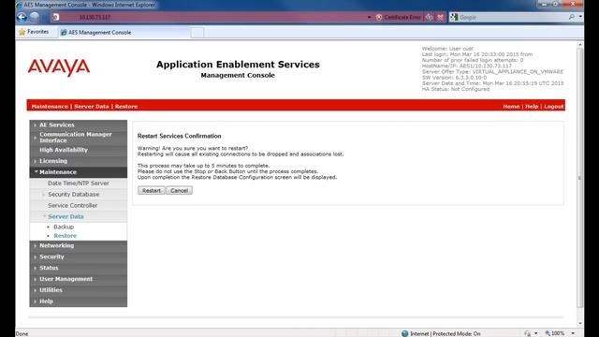Click the Protected Mode: On status text
This screenshot has width=599, height=337.
456,333
